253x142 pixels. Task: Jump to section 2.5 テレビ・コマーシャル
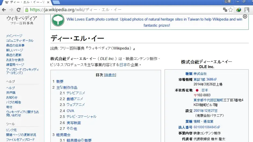point(81,117)
